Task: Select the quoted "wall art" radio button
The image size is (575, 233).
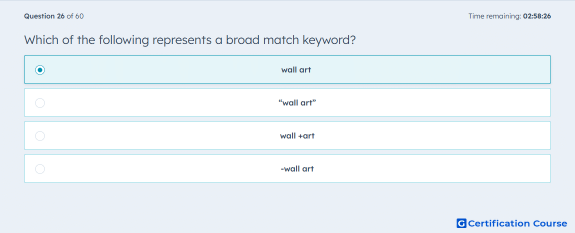Action: coord(40,102)
